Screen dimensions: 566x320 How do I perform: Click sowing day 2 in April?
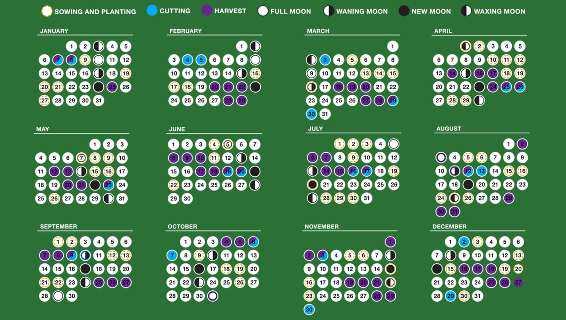coord(479,46)
